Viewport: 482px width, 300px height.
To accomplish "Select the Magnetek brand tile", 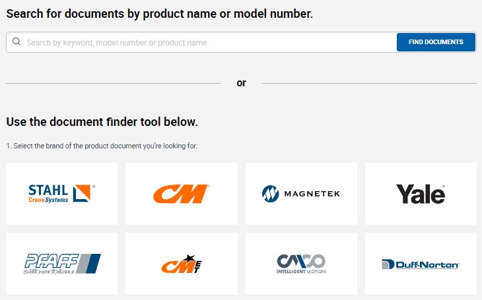I will [x=301, y=194].
